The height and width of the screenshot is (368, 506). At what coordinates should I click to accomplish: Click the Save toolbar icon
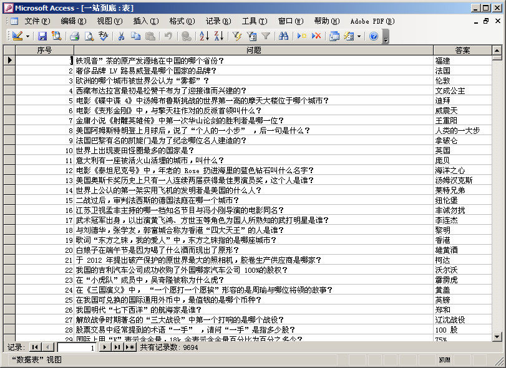42,35
